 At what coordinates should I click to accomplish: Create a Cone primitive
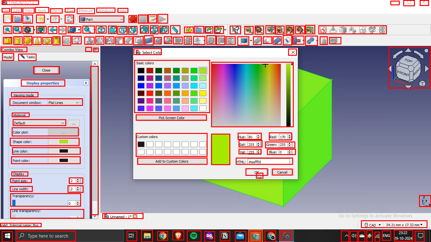tap(37, 40)
